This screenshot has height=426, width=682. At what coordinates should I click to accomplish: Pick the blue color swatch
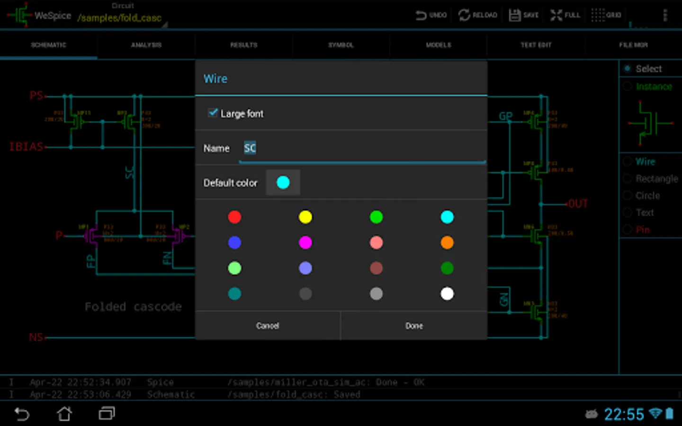pos(234,242)
